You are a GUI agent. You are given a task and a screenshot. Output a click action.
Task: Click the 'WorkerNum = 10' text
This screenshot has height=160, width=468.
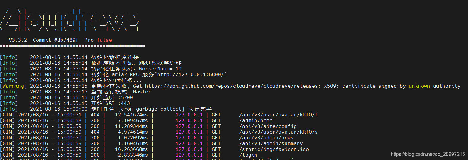[x=160, y=69]
